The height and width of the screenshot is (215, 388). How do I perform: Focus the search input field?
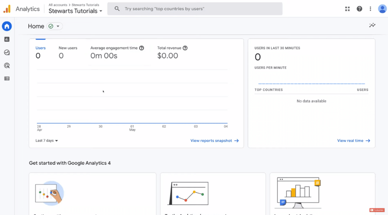tap(195, 9)
